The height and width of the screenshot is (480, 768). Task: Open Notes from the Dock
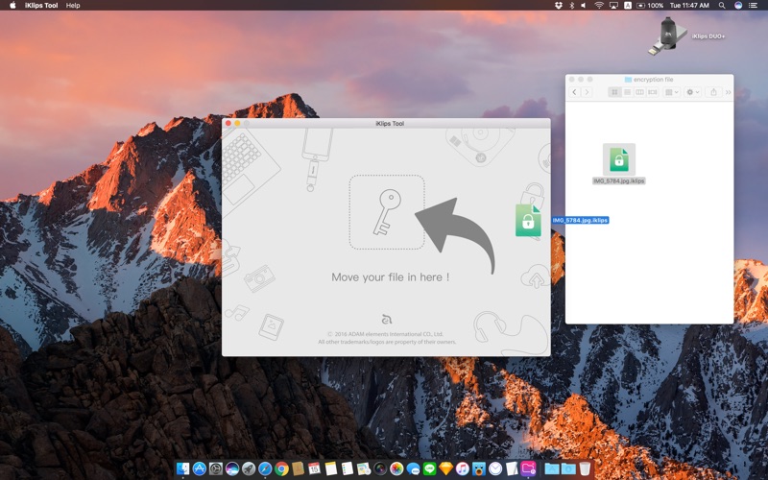point(331,468)
